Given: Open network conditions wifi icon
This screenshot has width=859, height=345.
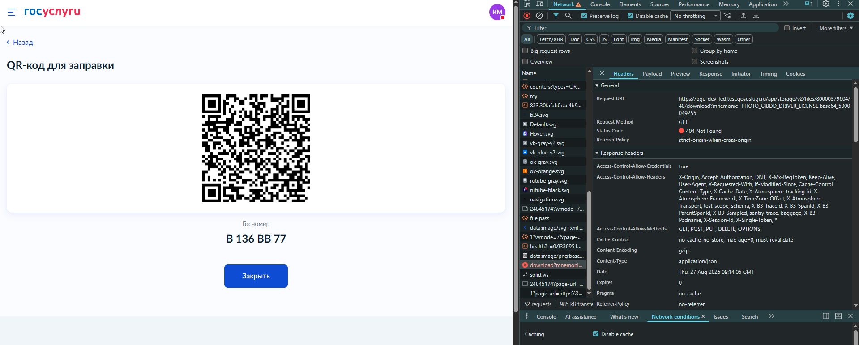Looking at the screenshot, I should point(727,16).
